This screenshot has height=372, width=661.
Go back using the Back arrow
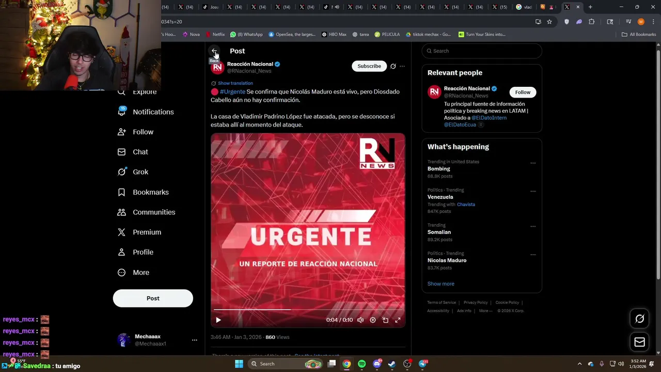coord(214,51)
